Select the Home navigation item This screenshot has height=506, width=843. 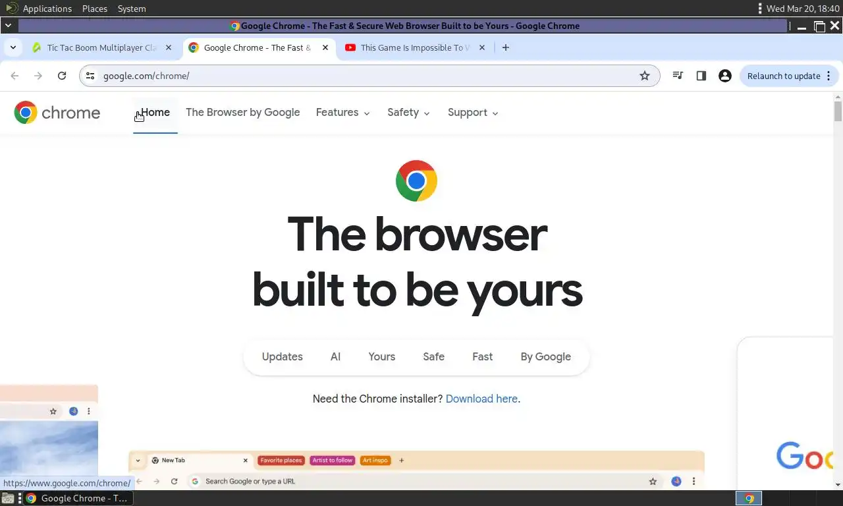[155, 113]
